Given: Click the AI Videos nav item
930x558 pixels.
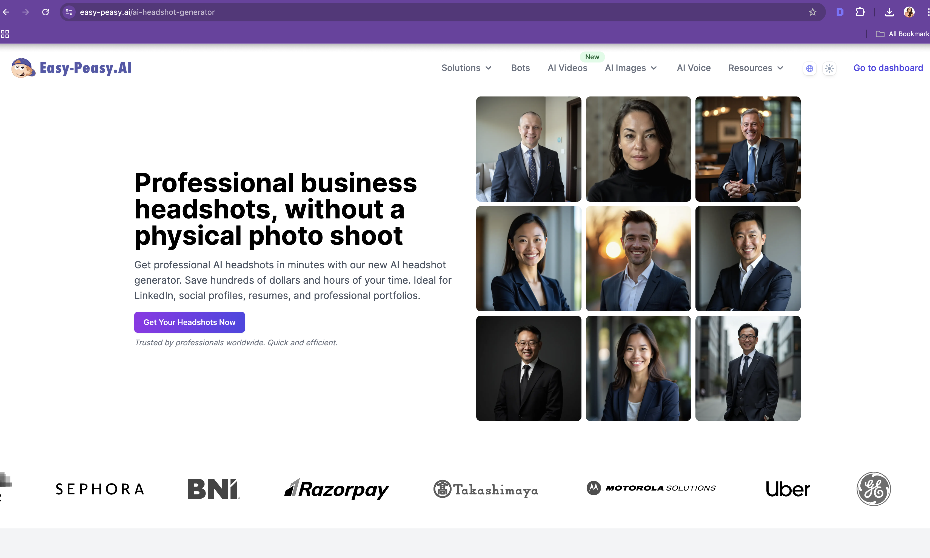Looking at the screenshot, I should click(567, 68).
